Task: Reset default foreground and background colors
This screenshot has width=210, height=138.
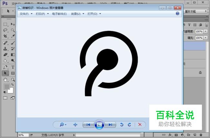Action: [5, 92]
